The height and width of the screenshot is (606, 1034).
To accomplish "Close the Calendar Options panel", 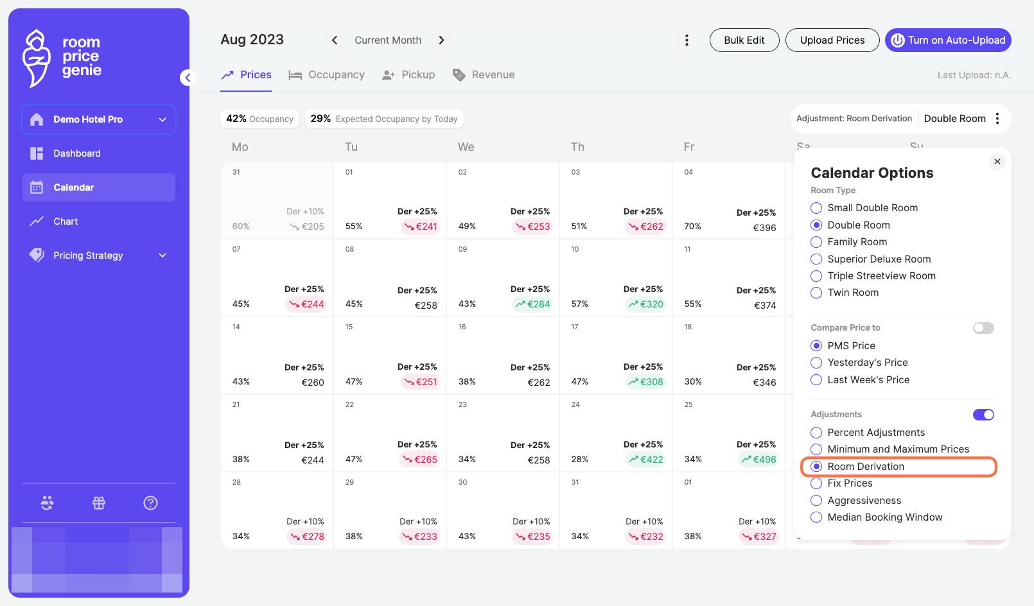I will pos(997,161).
